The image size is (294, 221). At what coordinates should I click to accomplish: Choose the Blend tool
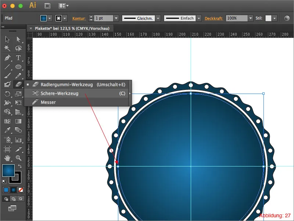18,130
